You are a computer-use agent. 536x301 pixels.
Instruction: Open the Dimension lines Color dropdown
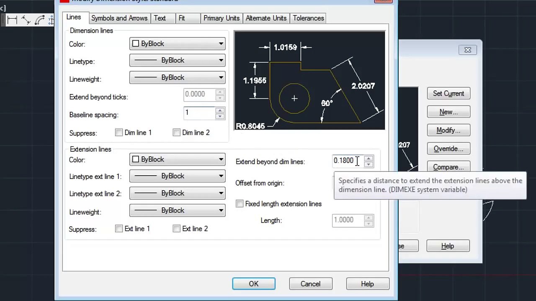[x=178, y=44]
